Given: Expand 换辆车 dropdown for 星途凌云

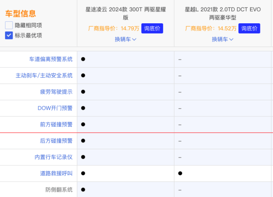Looking at the screenshot, I should (x=125, y=39).
